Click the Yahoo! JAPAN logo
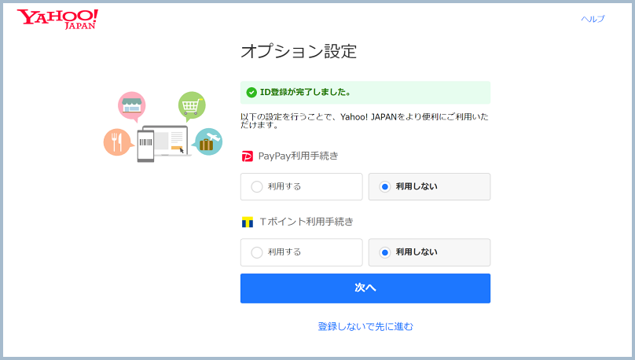The image size is (635, 360). pyautogui.click(x=57, y=20)
